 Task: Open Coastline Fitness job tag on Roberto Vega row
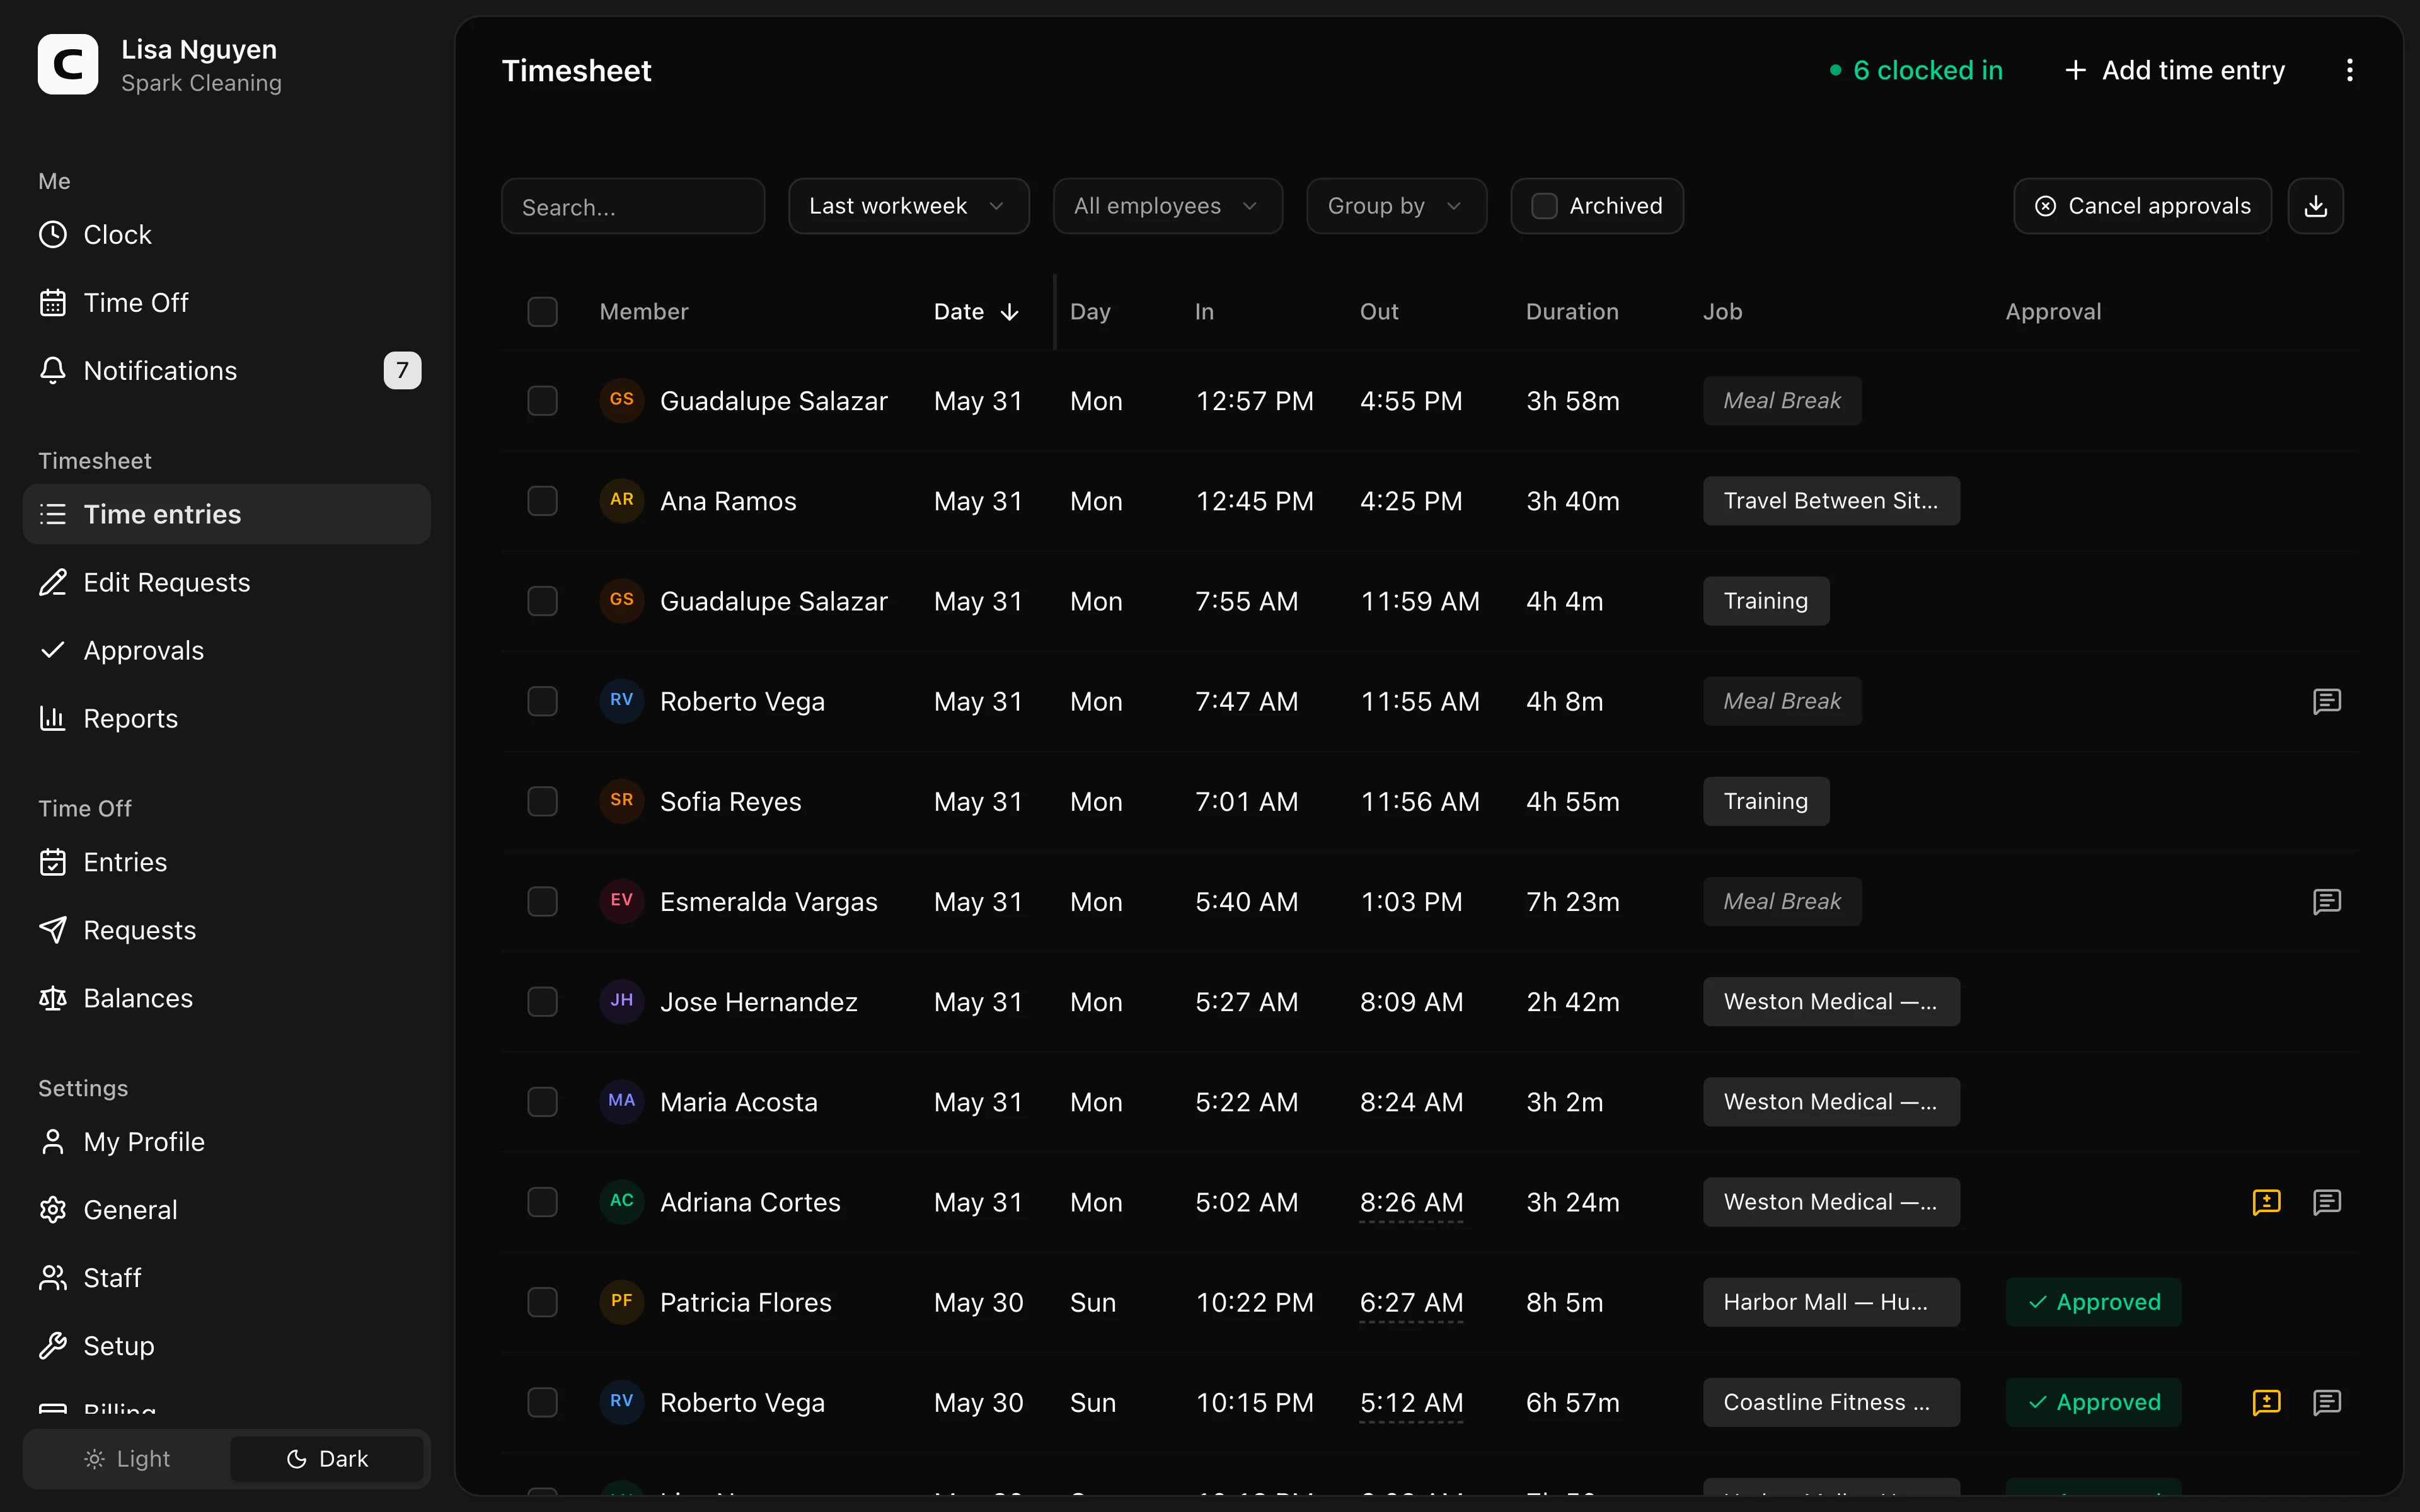[1831, 1402]
